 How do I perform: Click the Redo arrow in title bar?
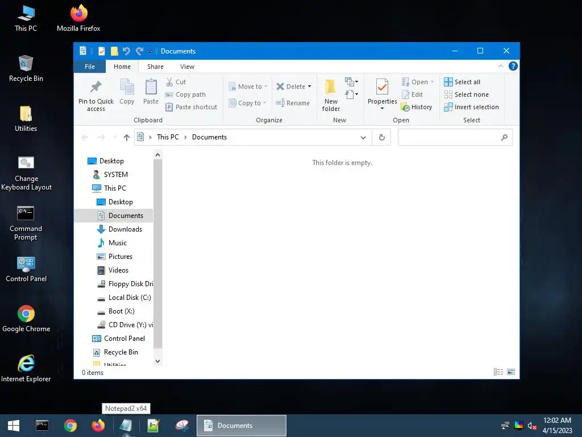pyautogui.click(x=139, y=51)
